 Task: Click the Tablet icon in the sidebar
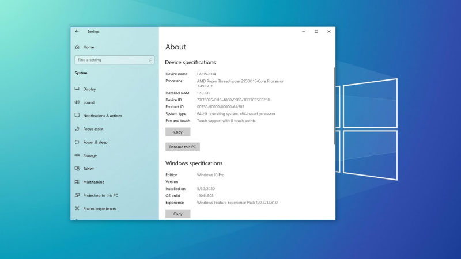pos(77,169)
